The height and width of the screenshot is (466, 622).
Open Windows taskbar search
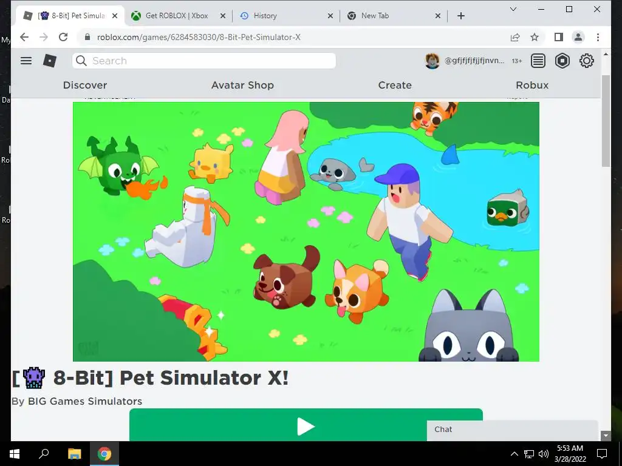click(44, 454)
